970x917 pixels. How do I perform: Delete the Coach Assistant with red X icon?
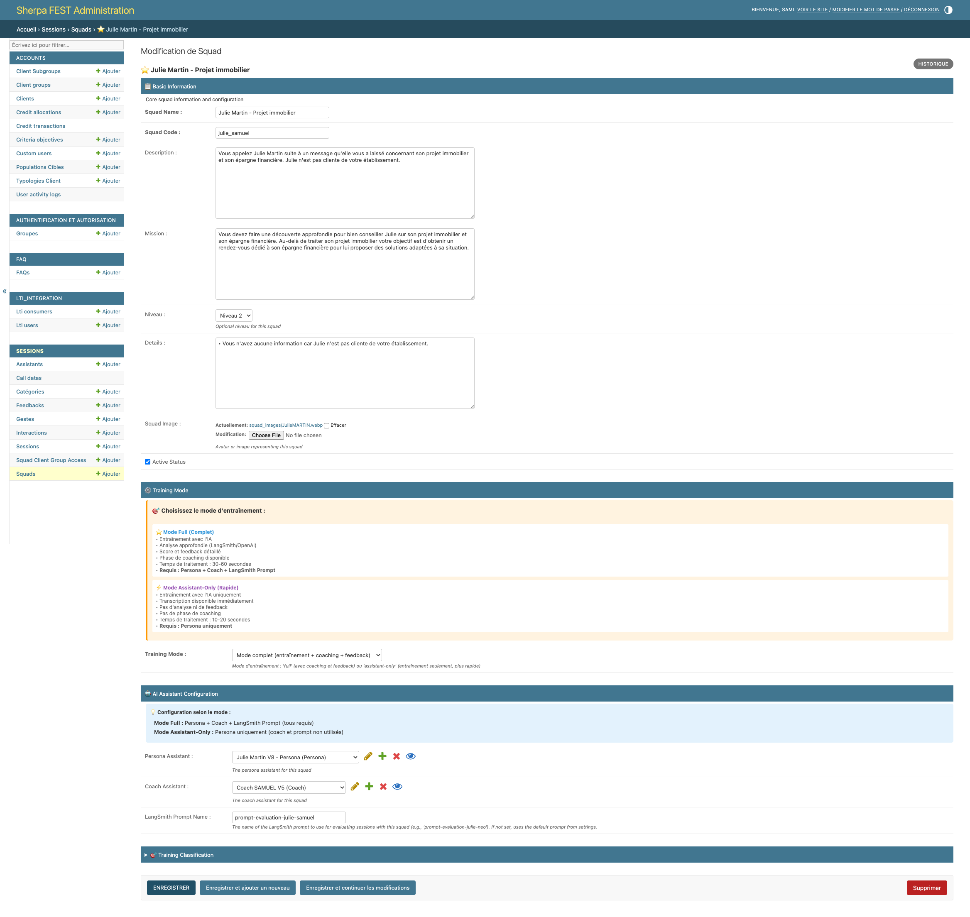click(383, 787)
